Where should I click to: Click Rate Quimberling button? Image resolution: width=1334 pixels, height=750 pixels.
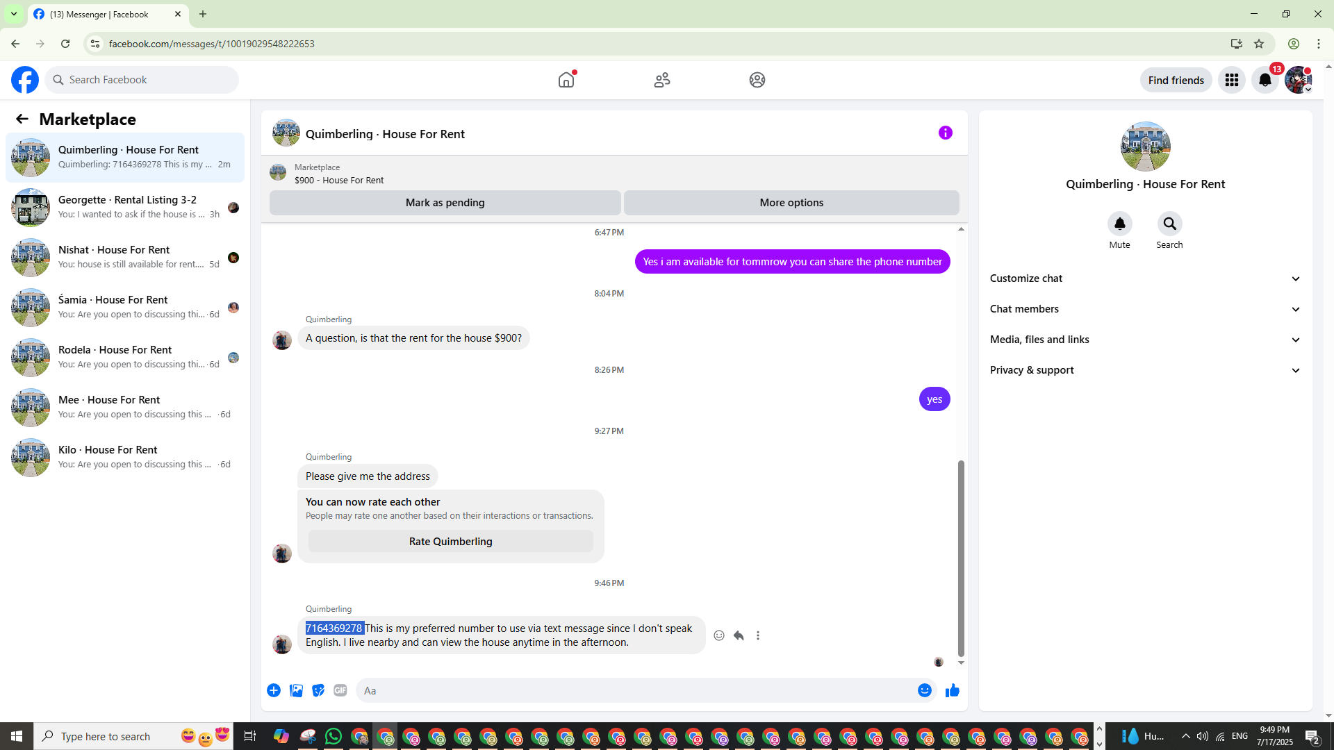451,542
